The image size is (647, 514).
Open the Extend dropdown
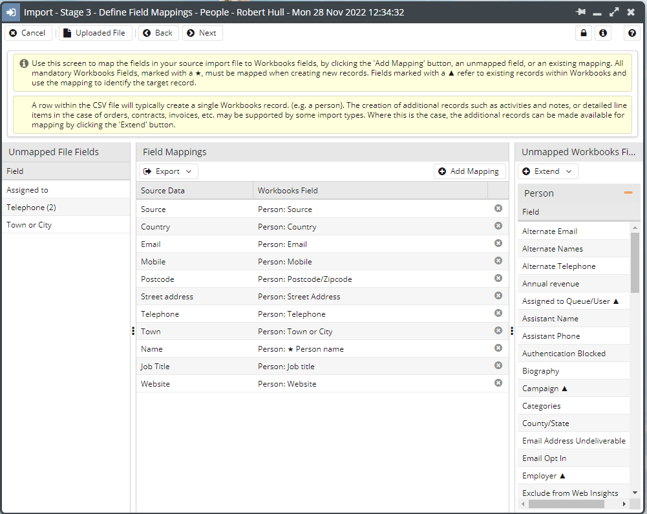[547, 171]
